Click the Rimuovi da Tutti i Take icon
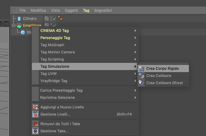This screenshot has height=136, width=206. coord(35,124)
